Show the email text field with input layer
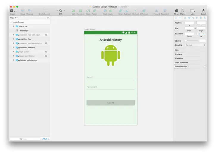216x154 pixels. (46, 35)
